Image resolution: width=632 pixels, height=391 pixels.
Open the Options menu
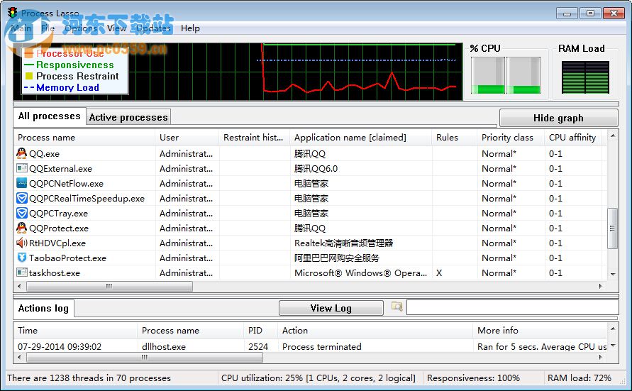click(81, 28)
